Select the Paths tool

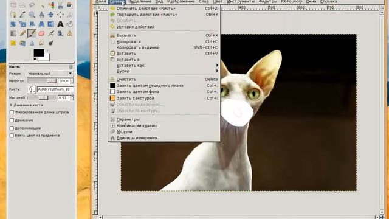tap(13, 15)
